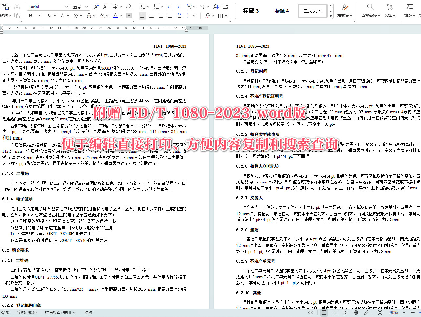421x317 pixels.
Task: Apply superscript with the X² icon
Action: [x=76, y=15]
